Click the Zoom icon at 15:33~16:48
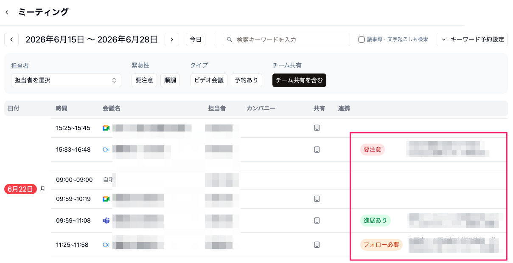The image size is (513, 263). [106, 150]
